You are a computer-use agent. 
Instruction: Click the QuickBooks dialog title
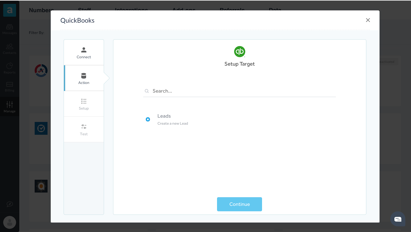click(x=77, y=20)
